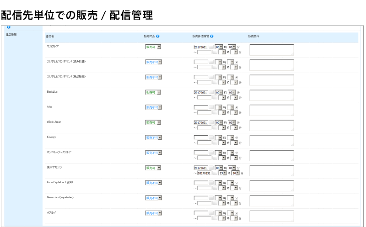The image size is (366, 227).
Task: Open sales status dropdown for Kono Digital Inc
Action: point(153,183)
